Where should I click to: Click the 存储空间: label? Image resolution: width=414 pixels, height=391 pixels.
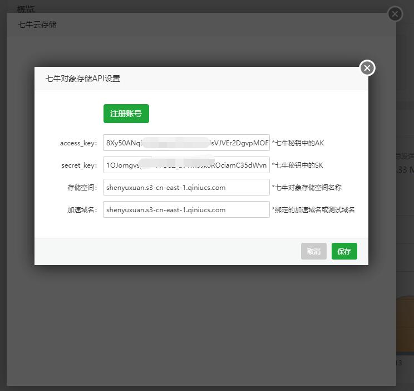[82, 188]
